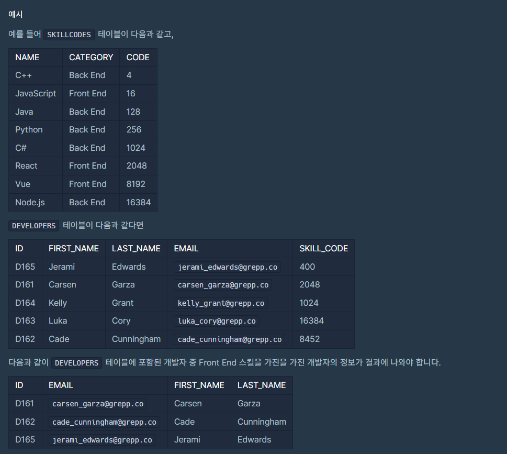Click ID cell D165 in DEVELOPERS input table

[x=25, y=267]
